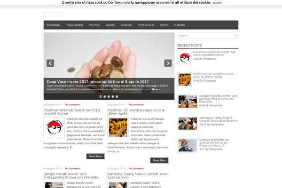The image size is (282, 188).
Task: Click '6:50 By Rosamaria' byline
Action: [204, 59]
